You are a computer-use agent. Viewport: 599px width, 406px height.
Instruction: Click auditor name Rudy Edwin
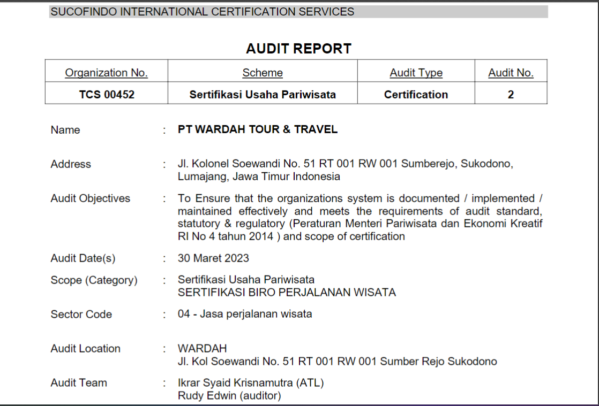(207, 396)
